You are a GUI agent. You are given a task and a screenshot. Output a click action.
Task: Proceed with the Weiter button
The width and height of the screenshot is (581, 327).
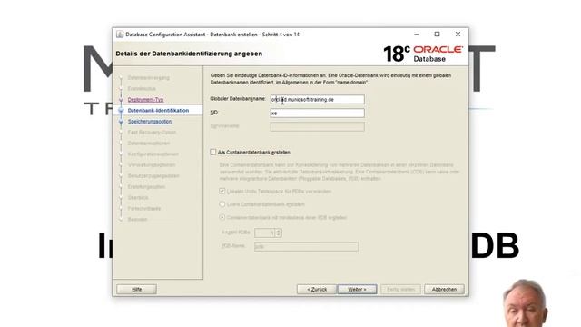(x=357, y=289)
